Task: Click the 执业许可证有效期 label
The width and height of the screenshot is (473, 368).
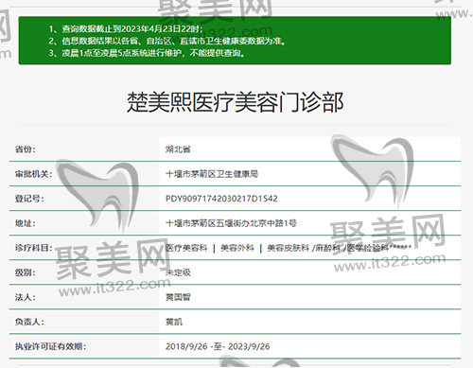Action: point(50,346)
